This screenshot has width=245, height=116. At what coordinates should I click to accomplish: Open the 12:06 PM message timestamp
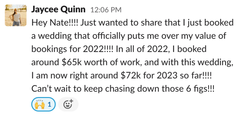pyautogui.click(x=106, y=10)
